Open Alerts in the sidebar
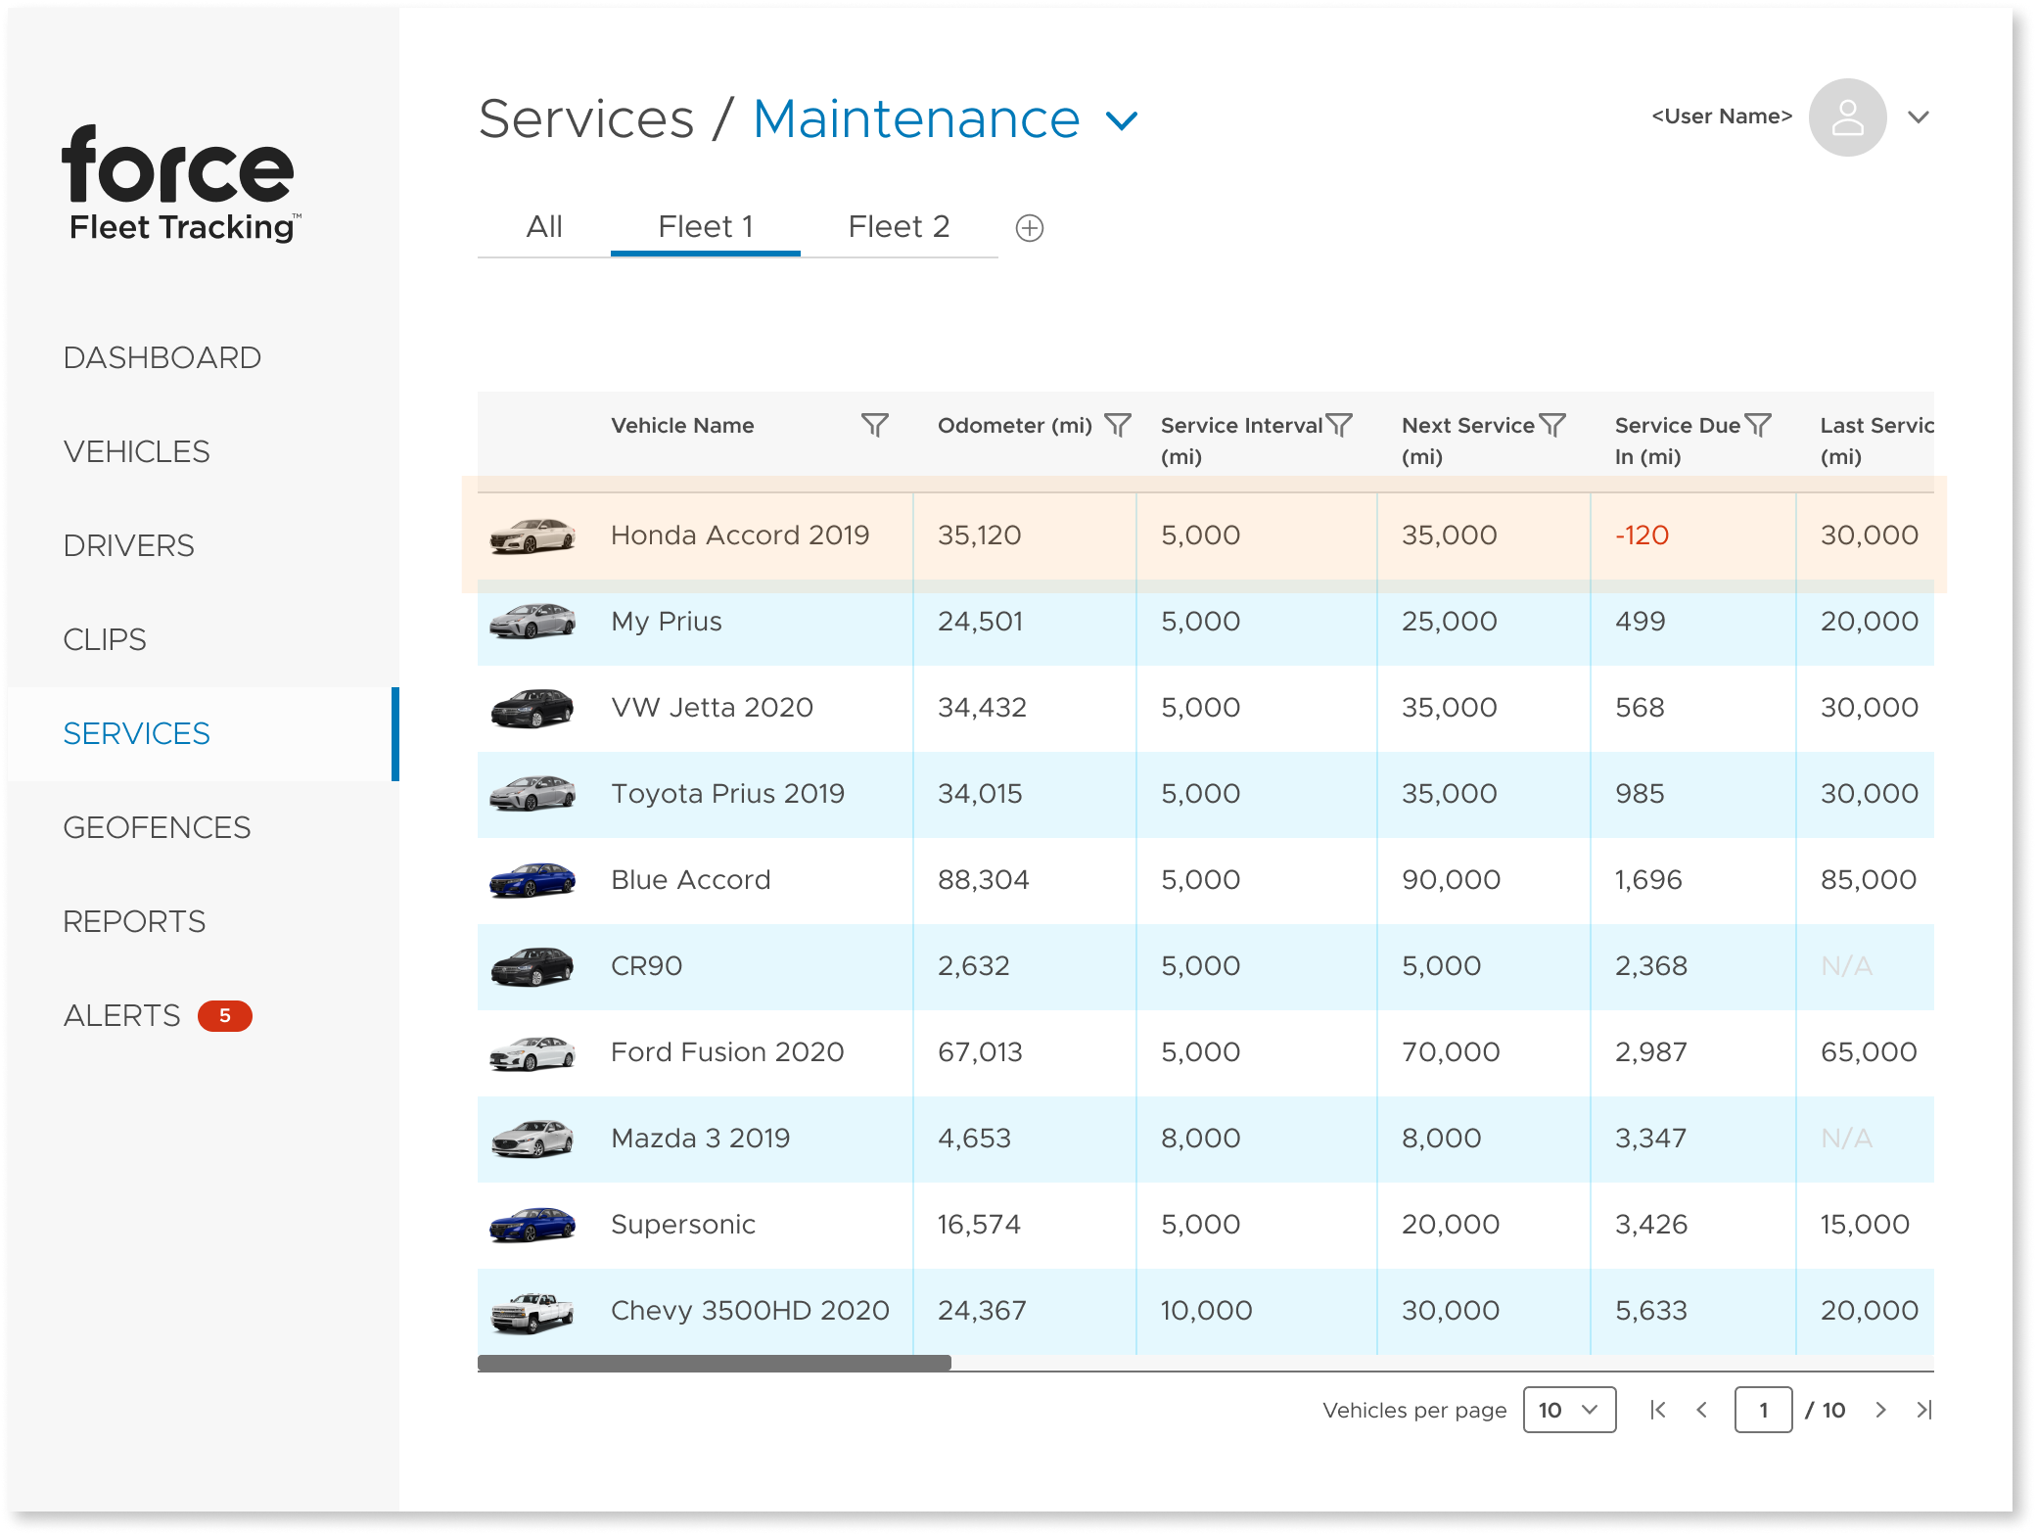This screenshot has height=1535, width=2036. point(122,1015)
